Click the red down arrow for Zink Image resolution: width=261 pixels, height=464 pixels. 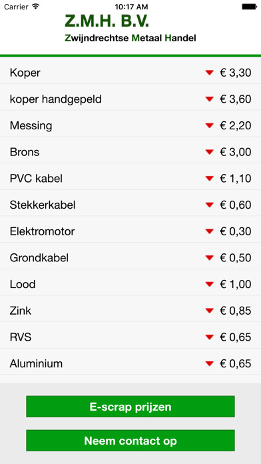click(x=209, y=311)
